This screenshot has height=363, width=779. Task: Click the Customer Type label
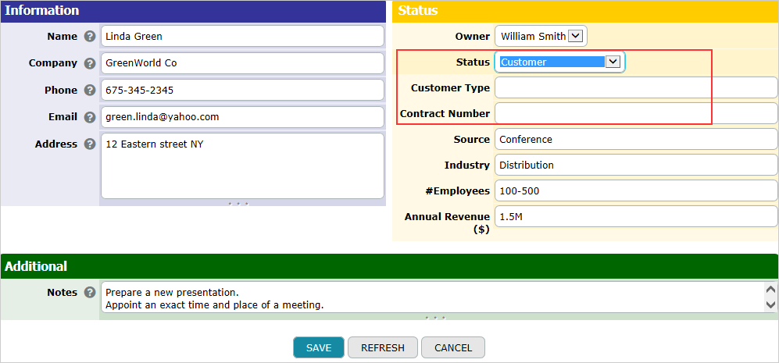[x=450, y=88]
